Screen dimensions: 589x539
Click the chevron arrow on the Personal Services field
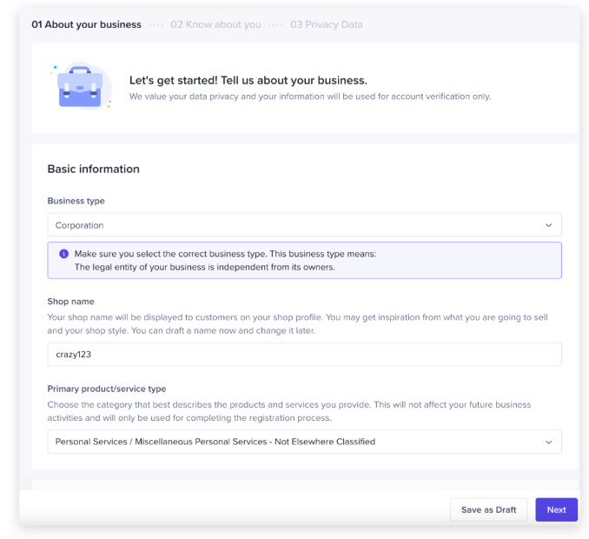(548, 442)
